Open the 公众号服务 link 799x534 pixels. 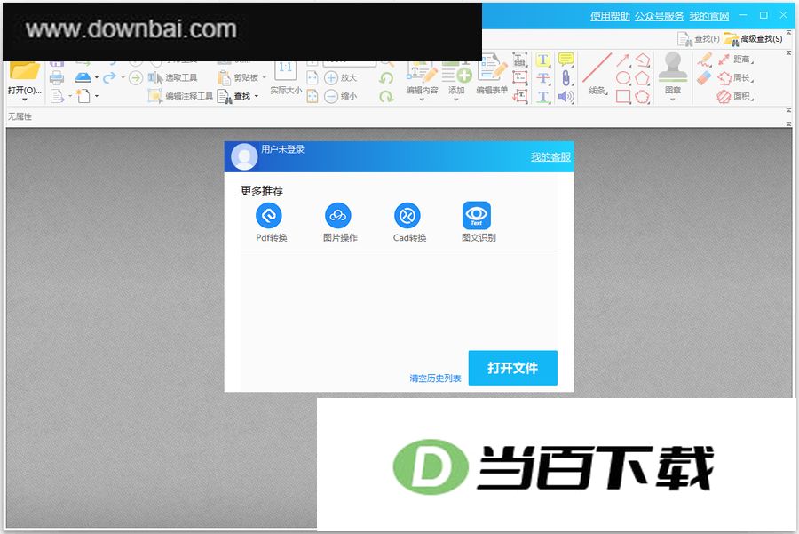click(659, 16)
